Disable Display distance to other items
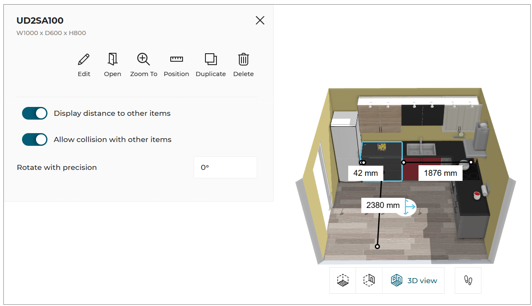This screenshot has height=306, width=532. pyautogui.click(x=35, y=113)
